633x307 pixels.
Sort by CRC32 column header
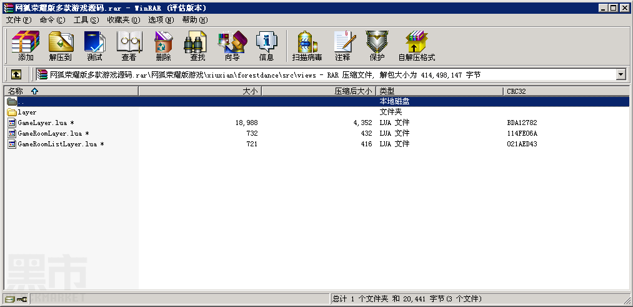(x=566, y=91)
